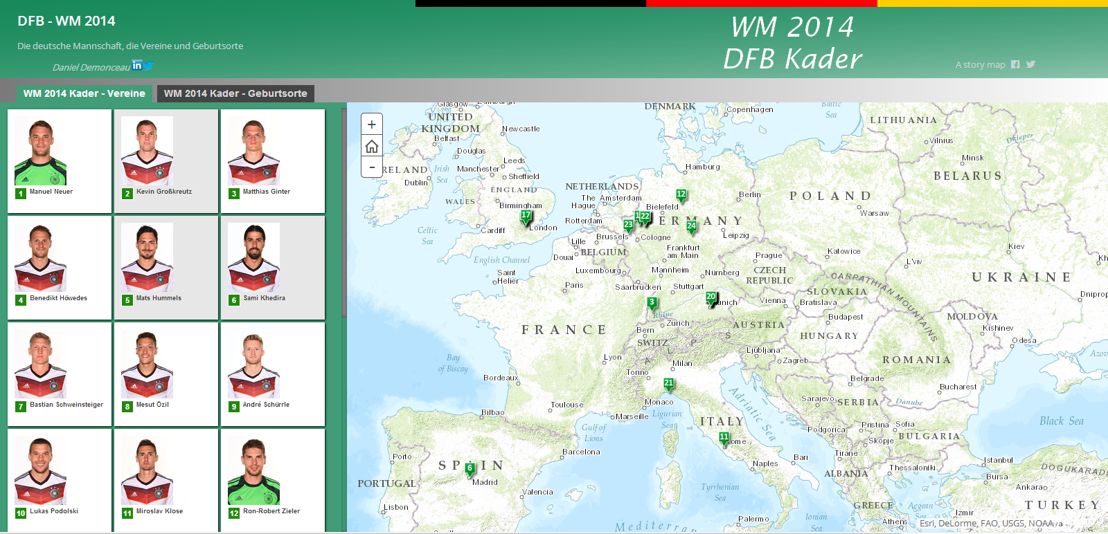The width and height of the screenshot is (1108, 534).
Task: Open Benedikt Höwedes player card
Action: pyautogui.click(x=60, y=268)
